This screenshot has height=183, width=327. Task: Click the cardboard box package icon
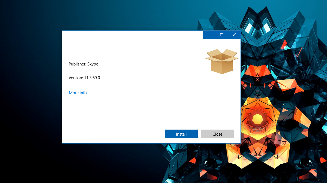click(222, 61)
